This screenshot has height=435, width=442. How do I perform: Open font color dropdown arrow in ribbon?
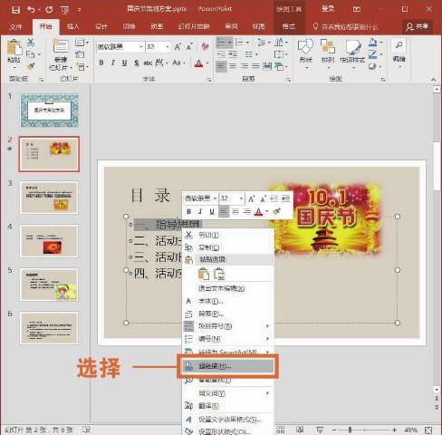click(x=207, y=63)
